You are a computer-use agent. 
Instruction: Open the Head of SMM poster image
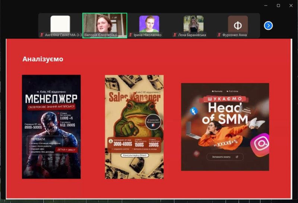click(225, 127)
